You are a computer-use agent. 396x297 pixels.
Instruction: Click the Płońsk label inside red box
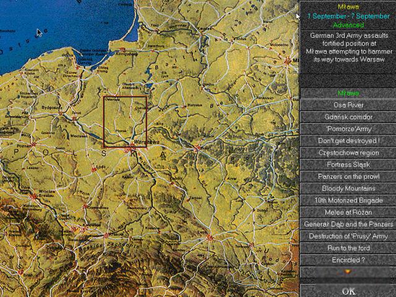coord(121,131)
